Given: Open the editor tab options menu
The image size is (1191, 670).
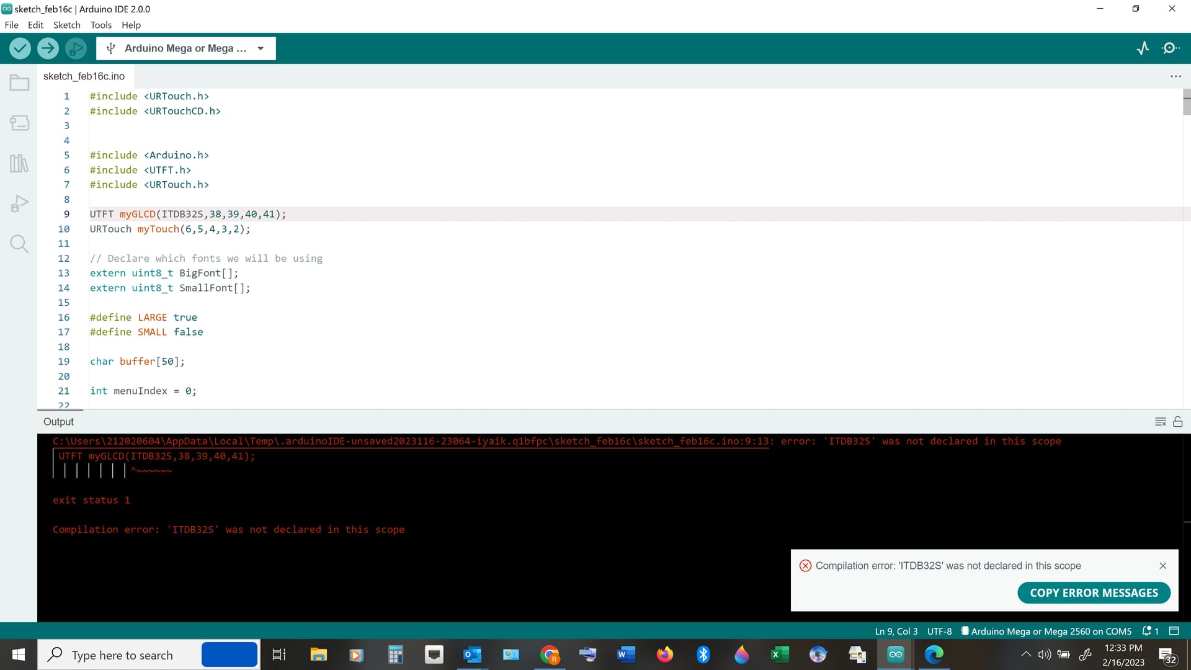Looking at the screenshot, I should pos(1176,76).
